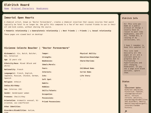151x113 pixels.
Task: Select the Religion "Atheist" value
Action: (x=18, y=82)
